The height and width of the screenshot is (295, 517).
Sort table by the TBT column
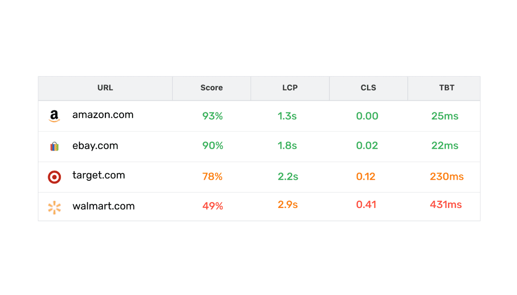tap(447, 88)
